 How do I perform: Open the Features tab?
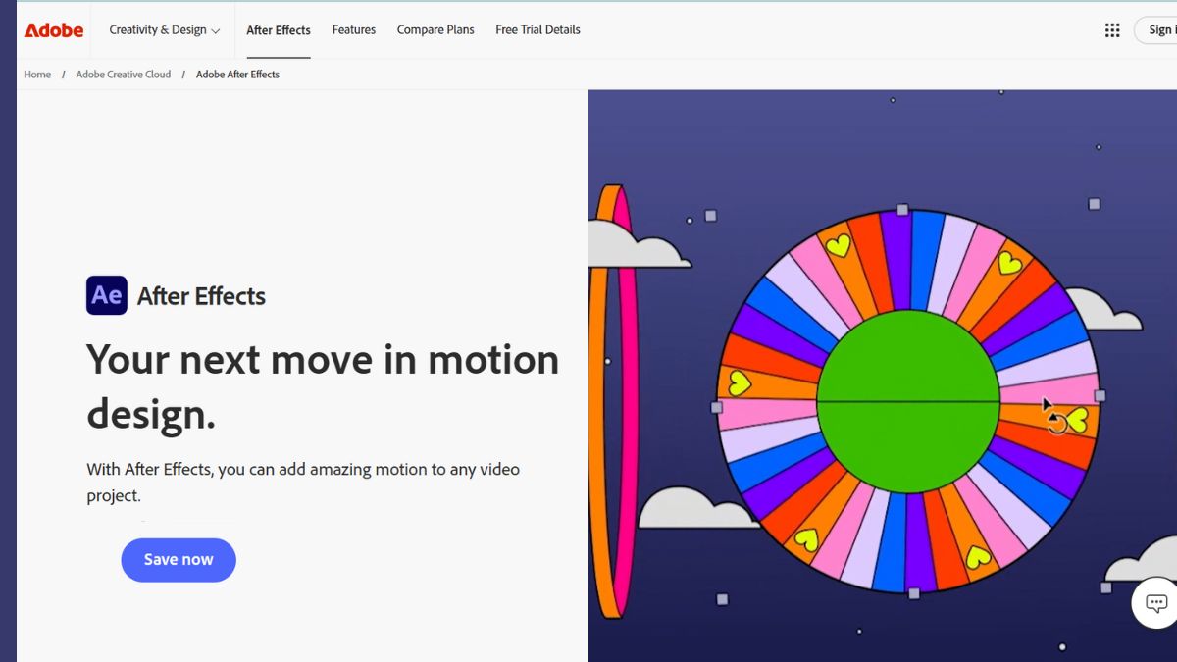354,30
